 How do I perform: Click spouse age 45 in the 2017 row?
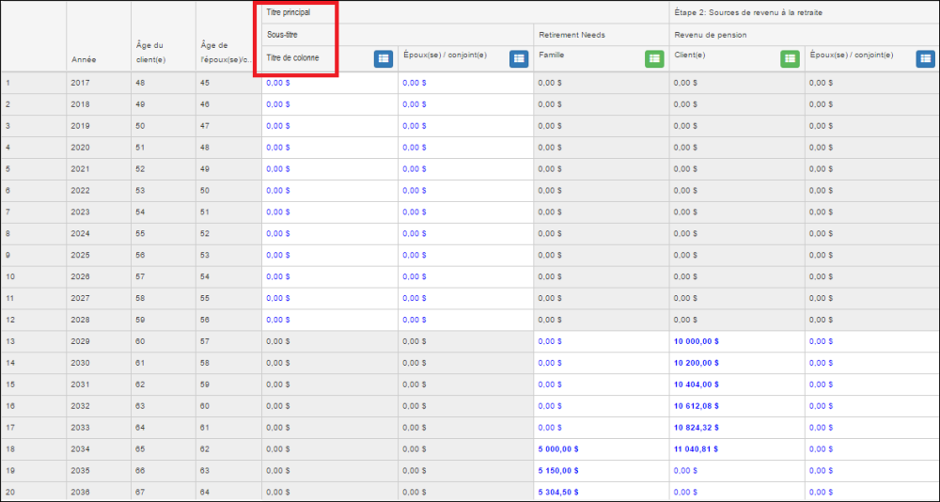coord(205,82)
